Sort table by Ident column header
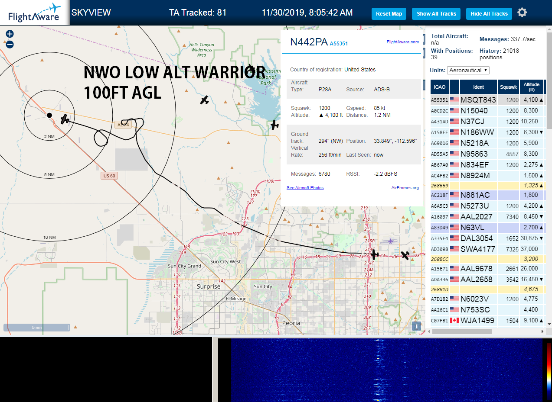The height and width of the screenshot is (402, 552). pos(478,87)
